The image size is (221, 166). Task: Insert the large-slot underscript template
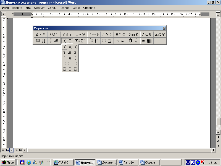[x=70, y=69]
